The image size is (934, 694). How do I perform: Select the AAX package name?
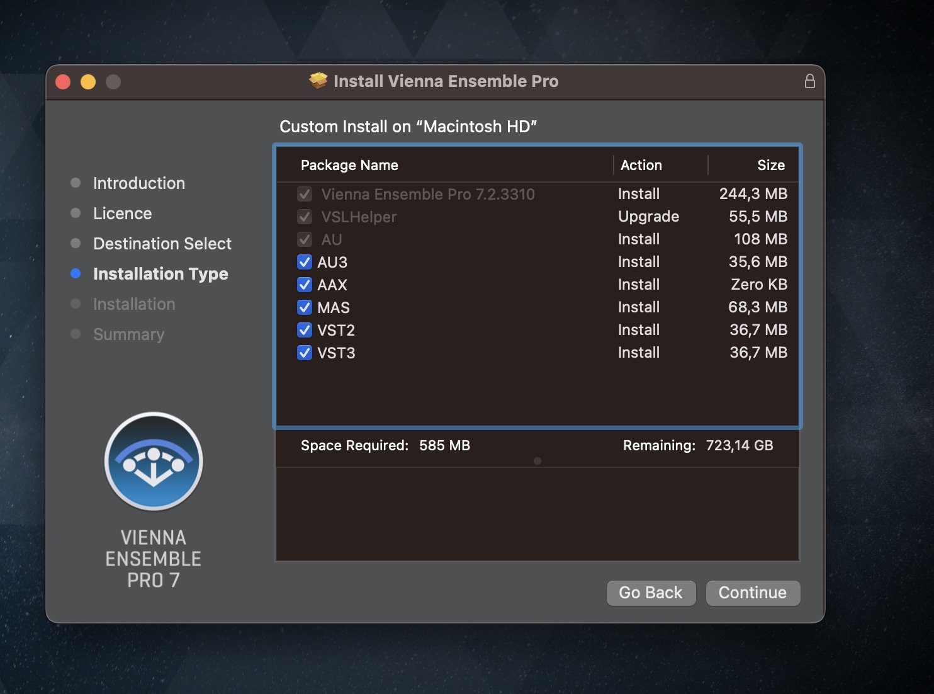pyautogui.click(x=332, y=285)
